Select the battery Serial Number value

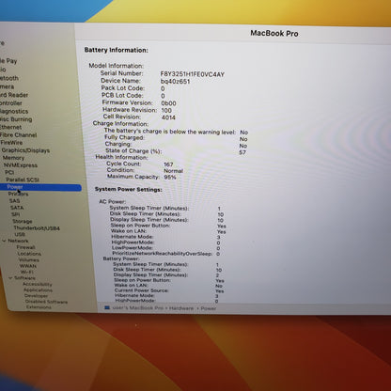(x=193, y=74)
